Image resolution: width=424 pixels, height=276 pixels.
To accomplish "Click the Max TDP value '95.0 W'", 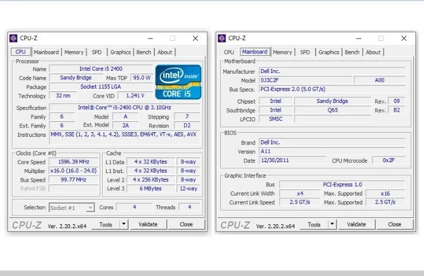I will coord(142,78).
